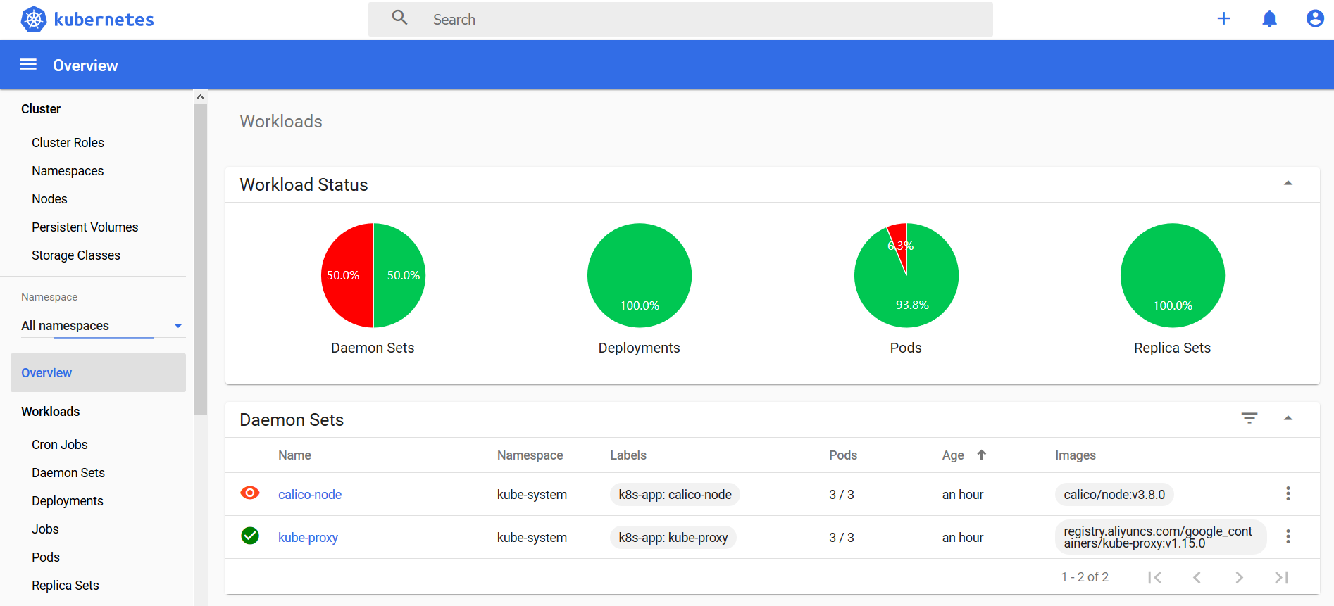The image size is (1334, 606).
Task: Go to first page of Daemon Sets
Action: coord(1154,577)
